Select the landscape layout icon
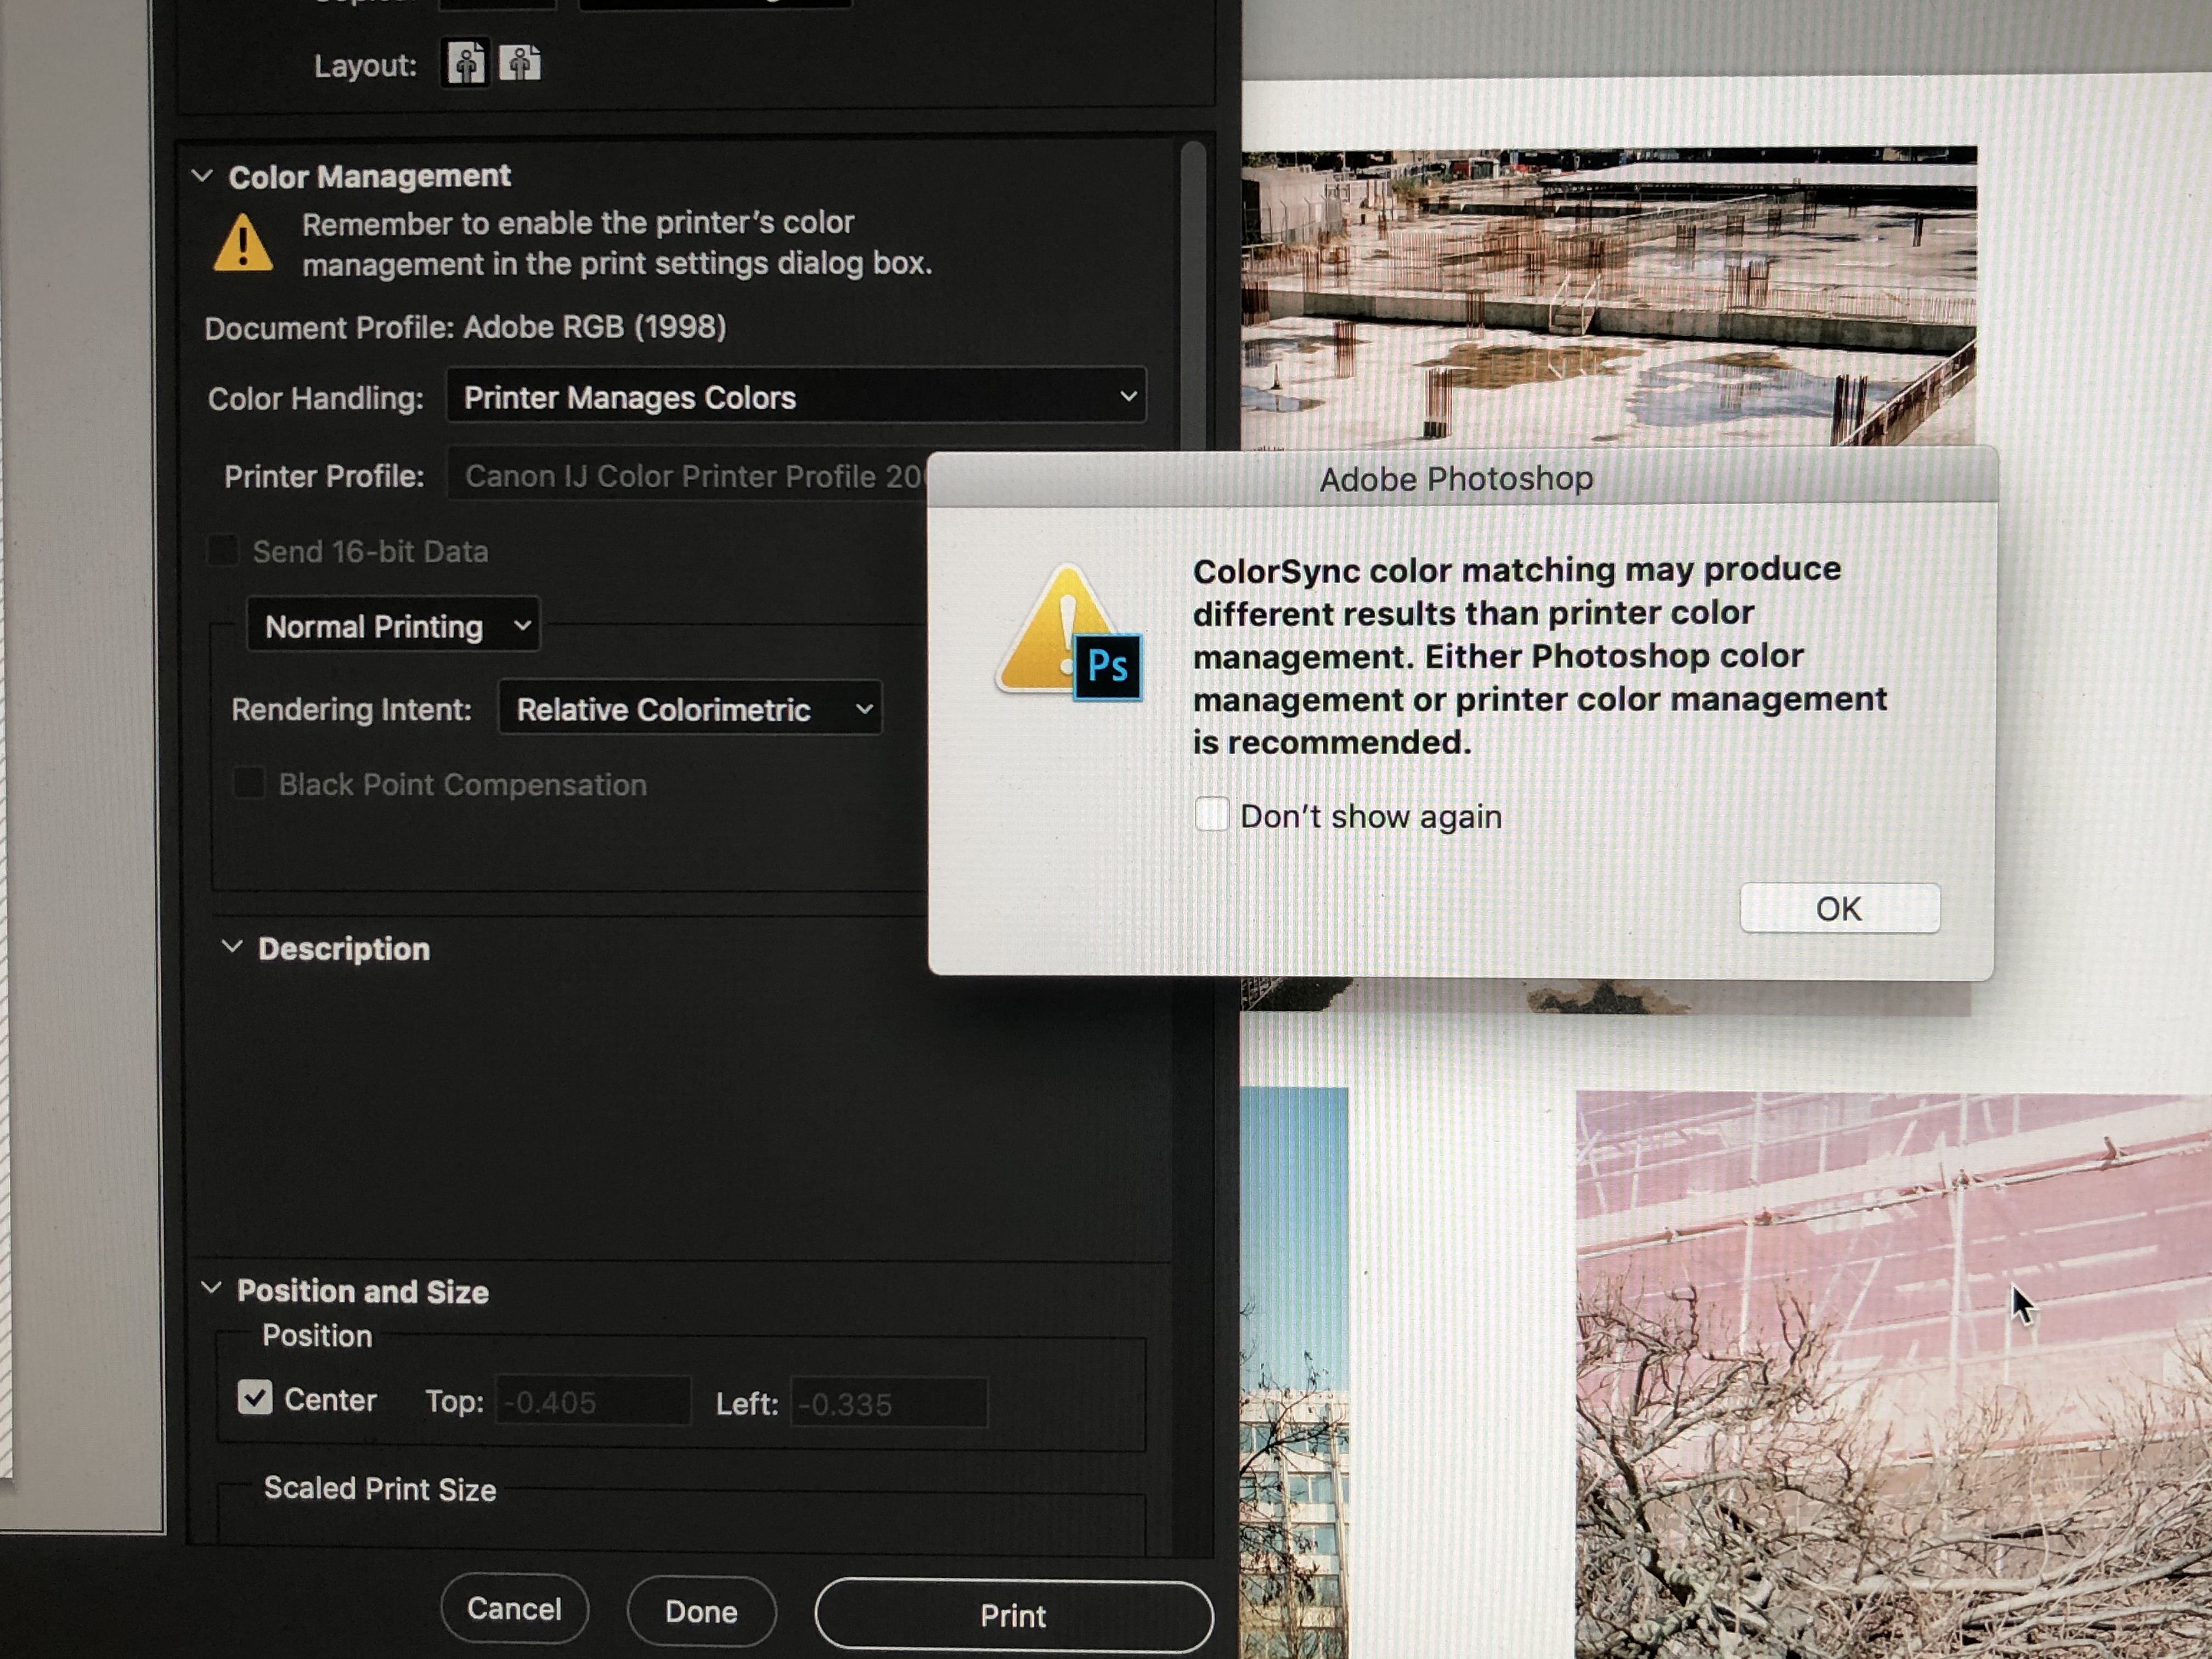2212x1659 pixels. pyautogui.click(x=520, y=64)
